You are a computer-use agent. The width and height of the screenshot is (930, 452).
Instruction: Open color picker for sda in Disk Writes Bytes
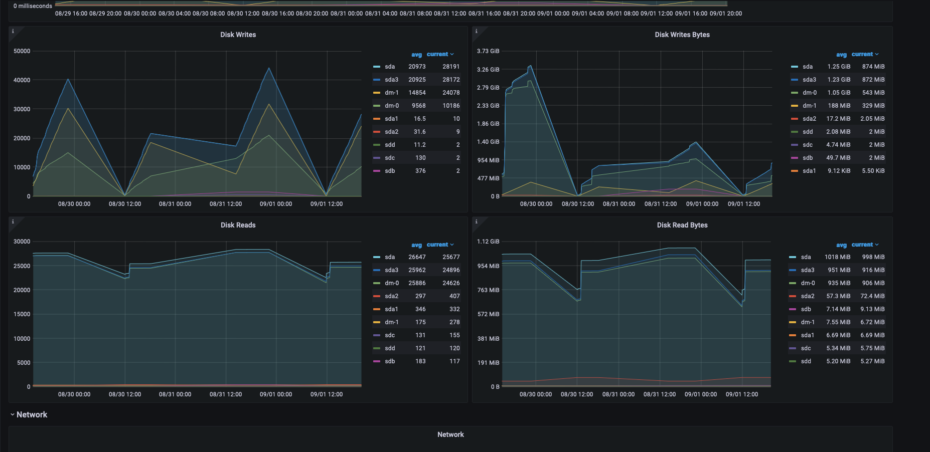click(794, 67)
